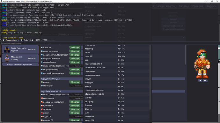This screenshot has height=123, width=220.
Task: Click the детектив job icon
Action: (42, 109)
